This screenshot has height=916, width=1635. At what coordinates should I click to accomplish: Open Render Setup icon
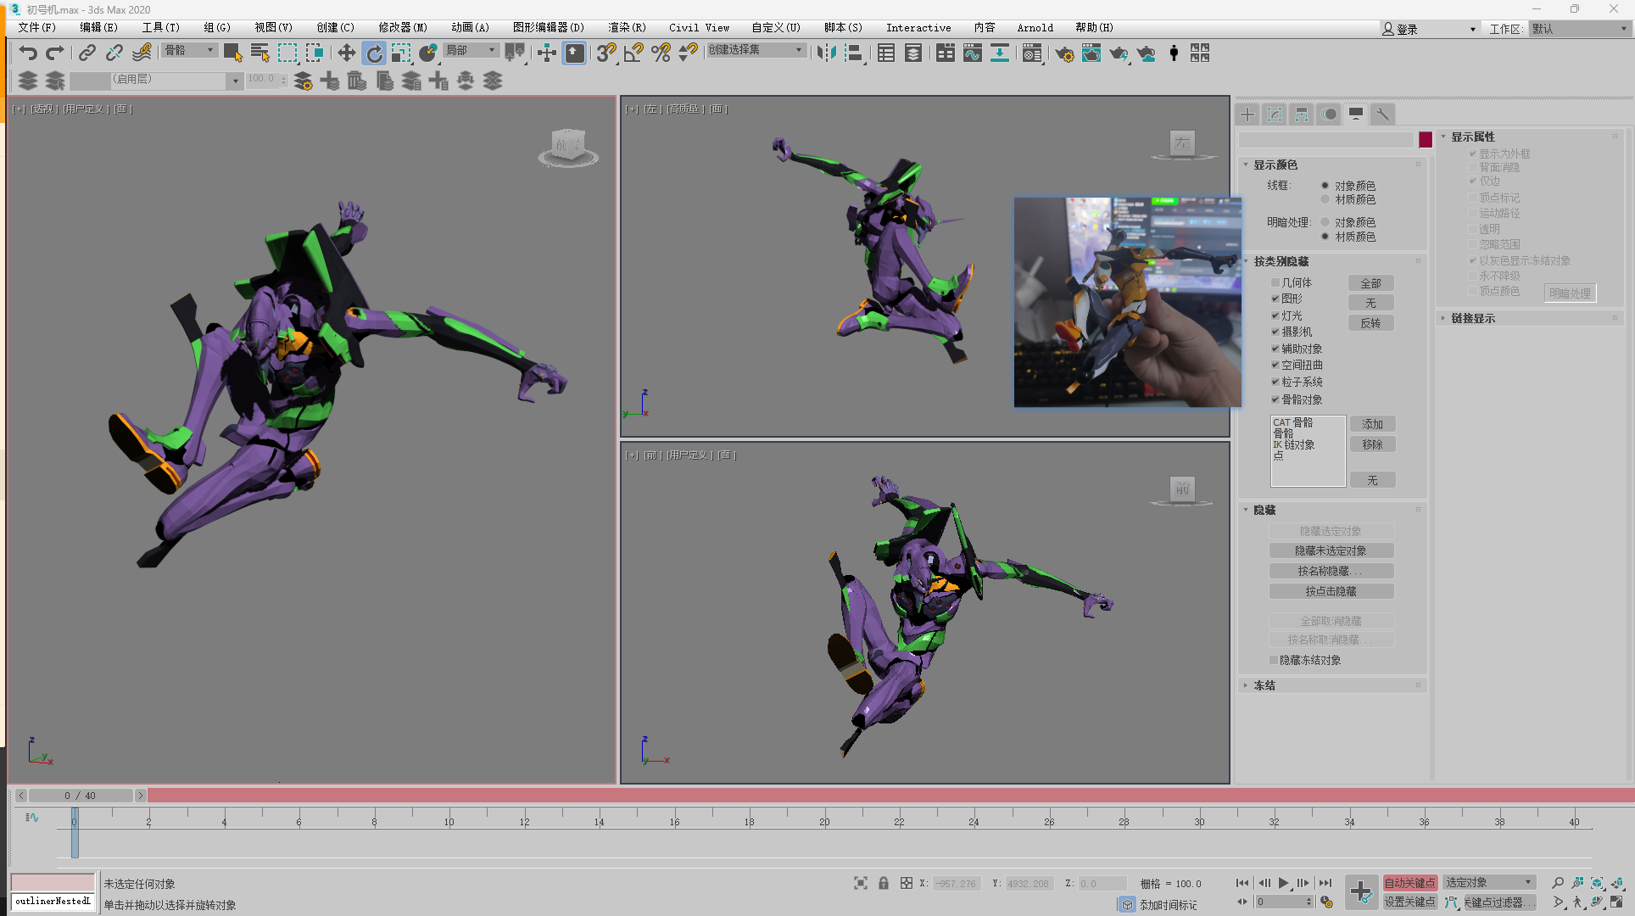click(1064, 53)
